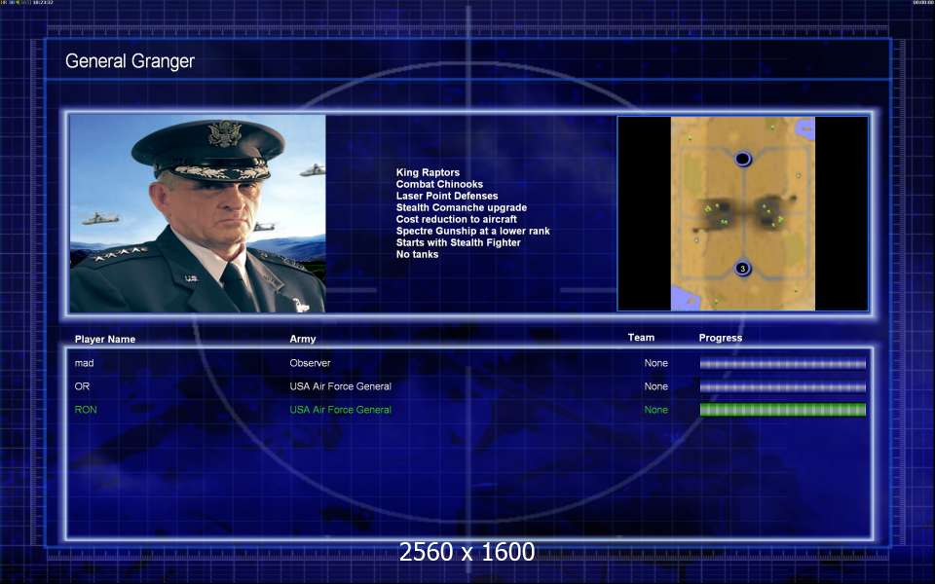
Task: Select player name "mad"
Action: [x=84, y=363]
